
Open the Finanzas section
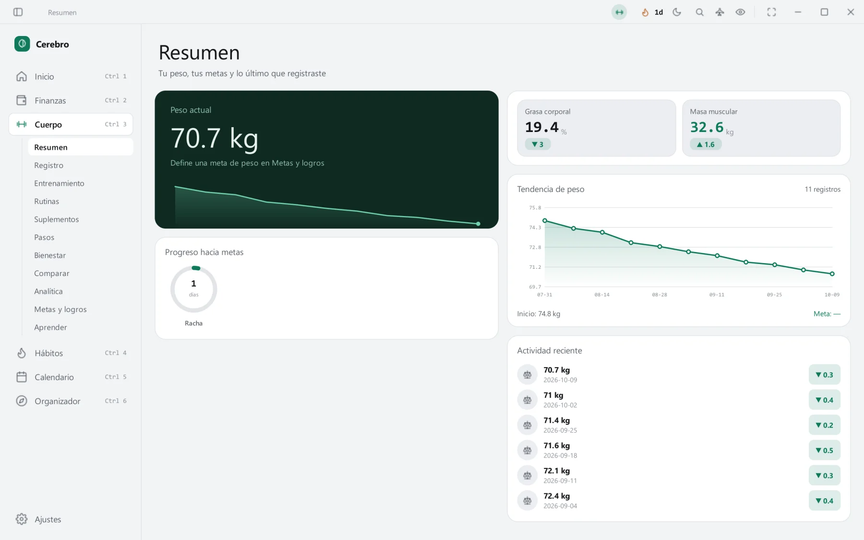71,100
